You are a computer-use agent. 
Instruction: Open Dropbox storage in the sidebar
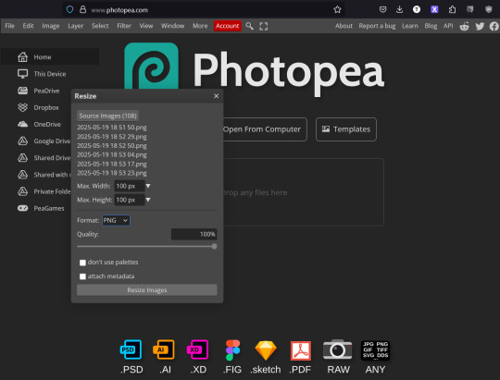[38, 107]
